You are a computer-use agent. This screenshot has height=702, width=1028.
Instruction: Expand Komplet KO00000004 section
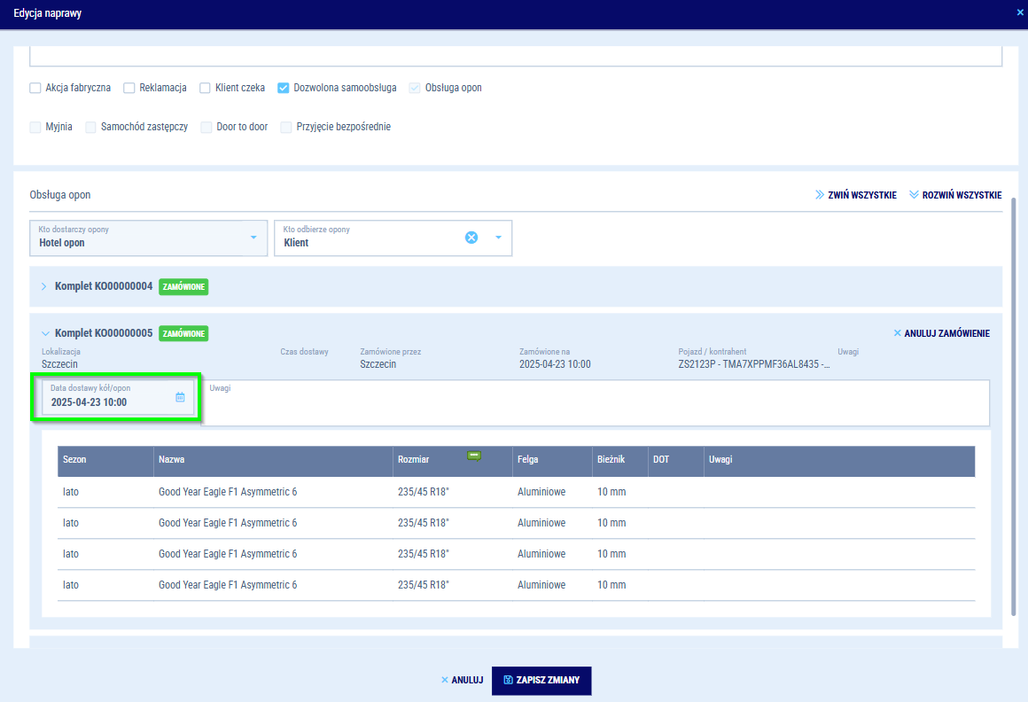44,286
